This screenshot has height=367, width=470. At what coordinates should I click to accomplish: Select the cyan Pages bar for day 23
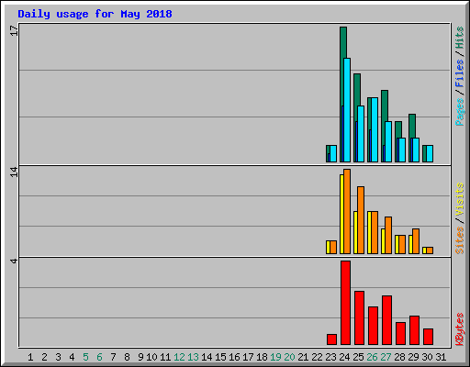point(333,153)
